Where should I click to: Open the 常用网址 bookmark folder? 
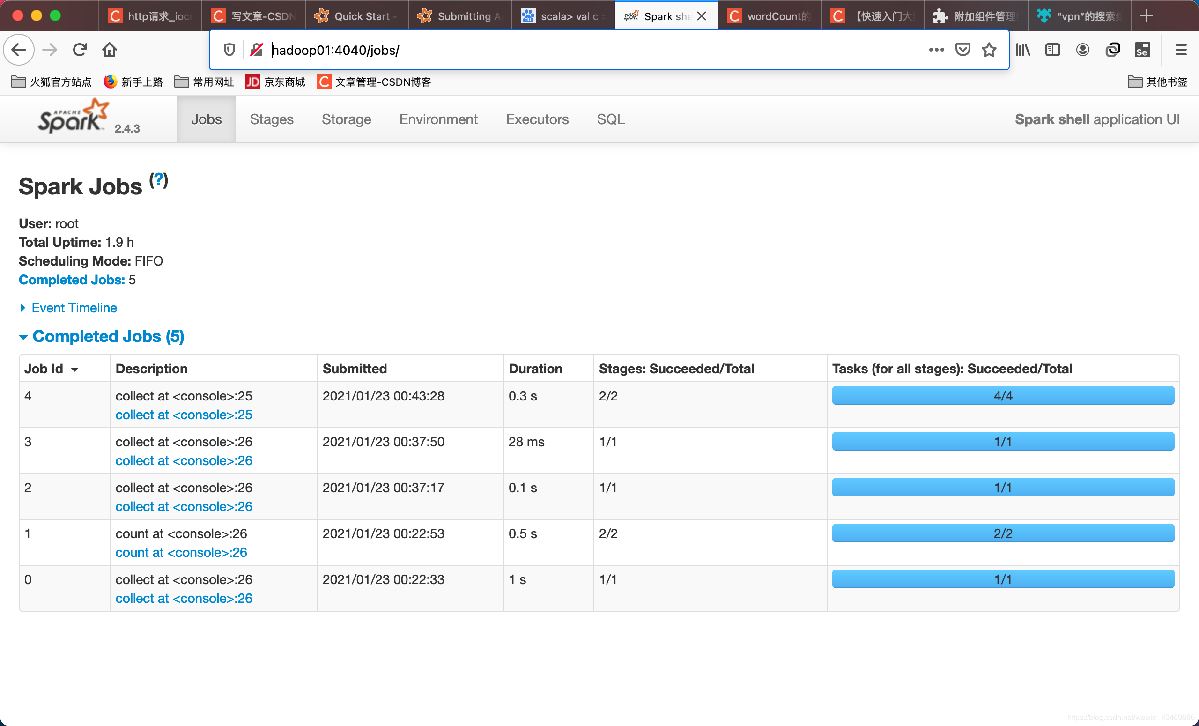204,82
